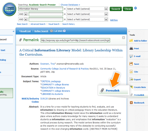
Task: Click NAICS code 519120 link
Action: tap(44, 98)
